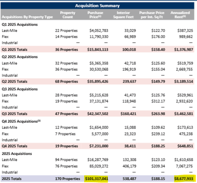Select the Purchase Price per Int. Sq Ft header

(x=152, y=15)
